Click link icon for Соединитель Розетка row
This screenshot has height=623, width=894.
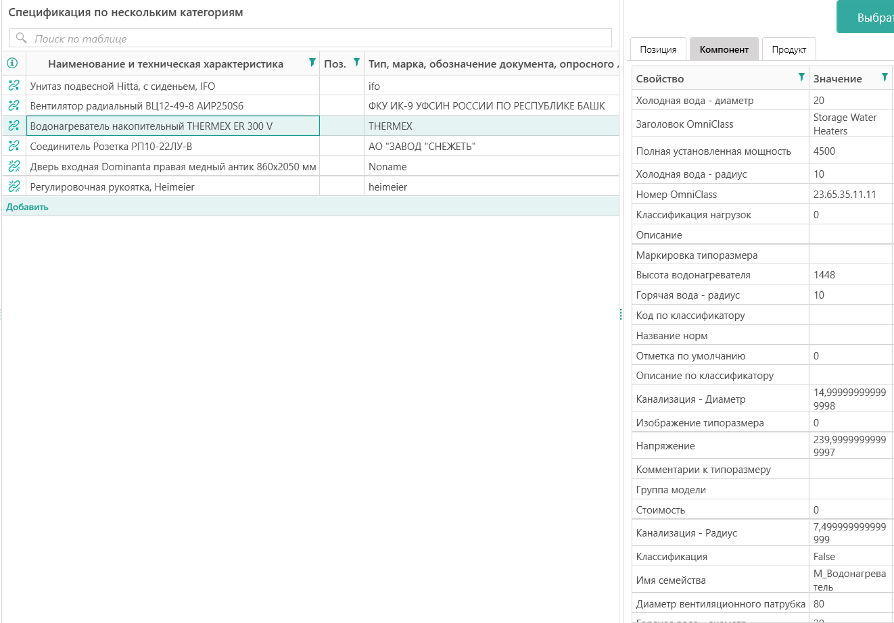[x=14, y=146]
